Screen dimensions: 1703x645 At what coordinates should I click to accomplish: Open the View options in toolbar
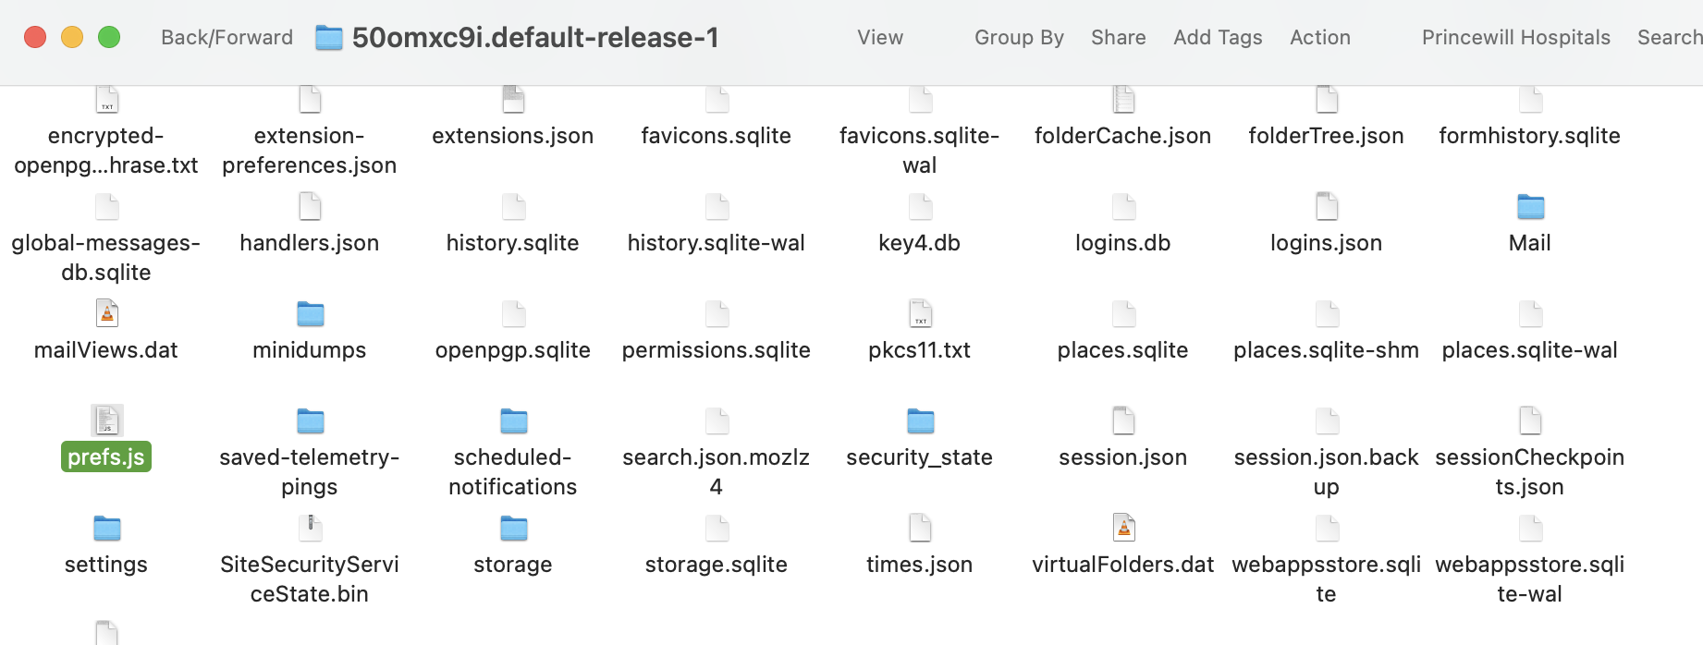(x=880, y=38)
